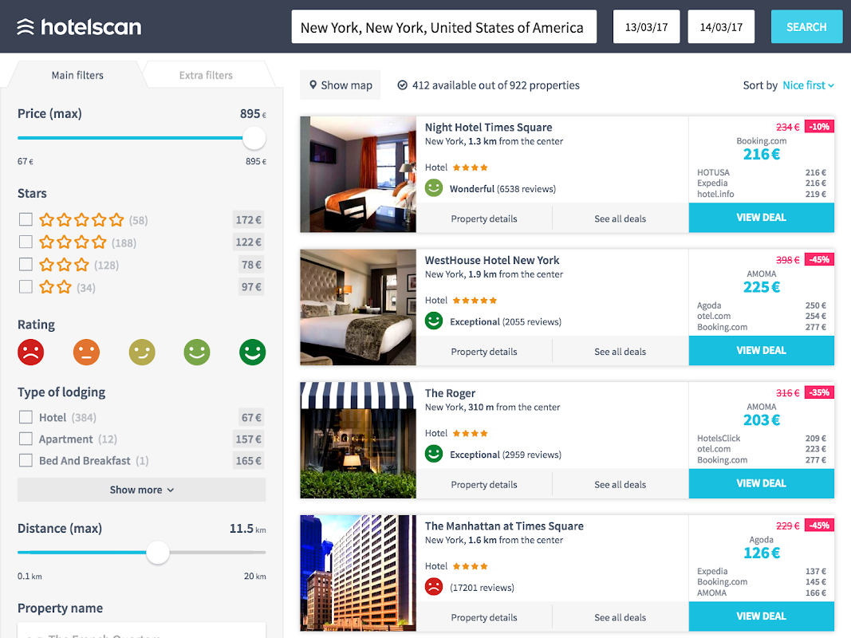This screenshot has width=851, height=638.
Task: Click The Roger hotel thumbnail image
Action: click(358, 440)
